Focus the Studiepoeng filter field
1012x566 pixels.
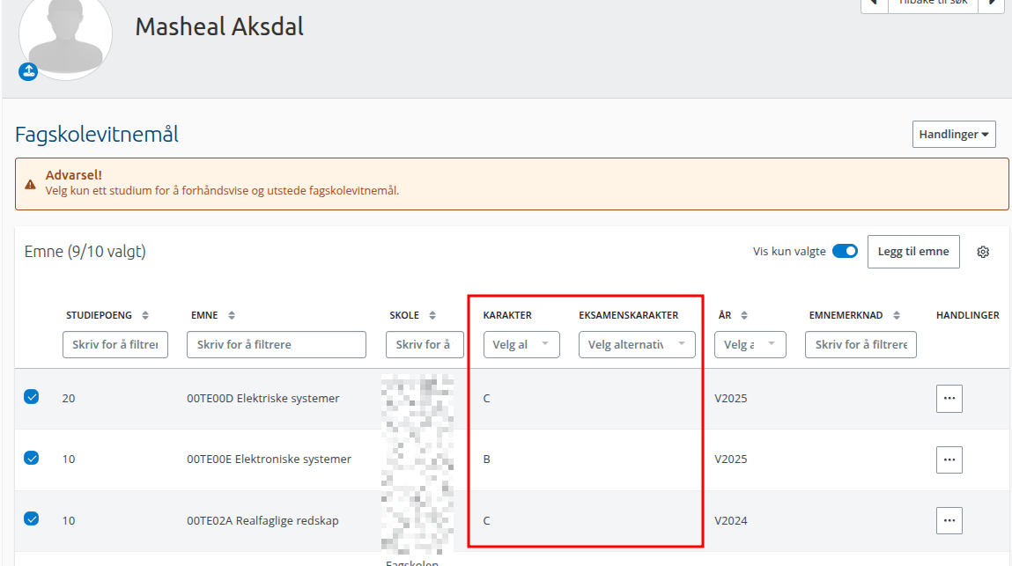[115, 345]
